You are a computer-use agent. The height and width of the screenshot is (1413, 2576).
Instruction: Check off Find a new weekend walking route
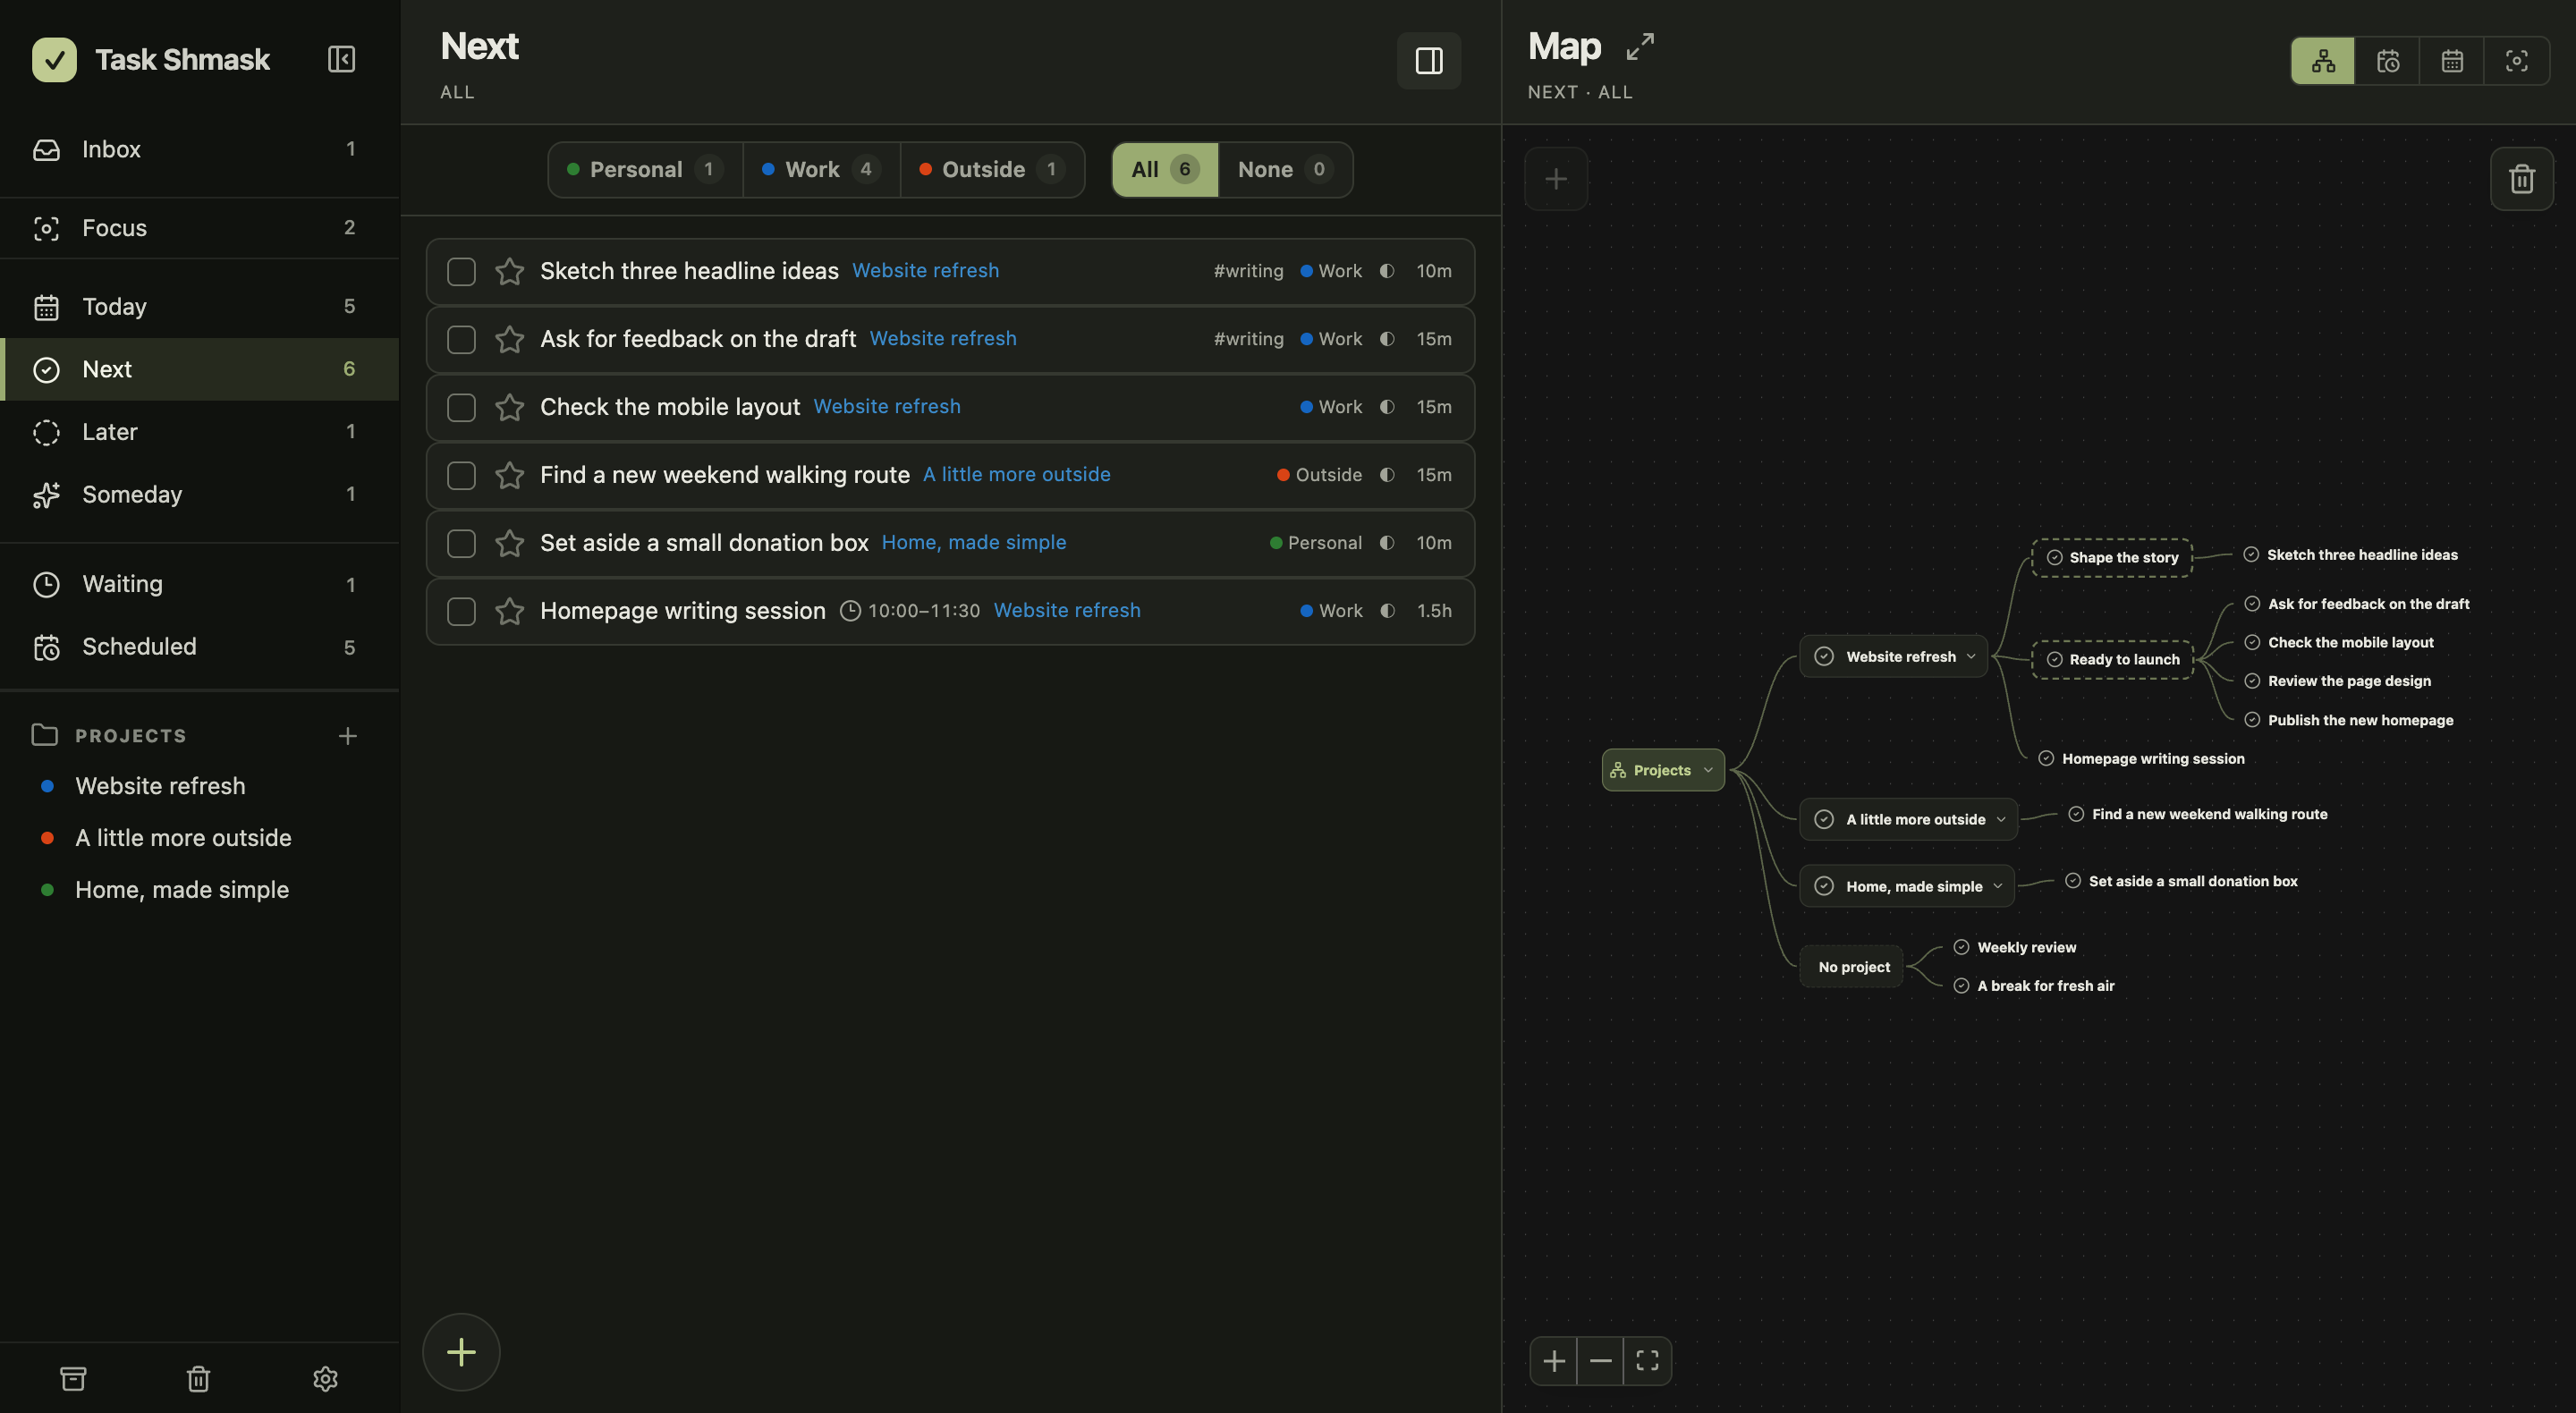point(461,476)
